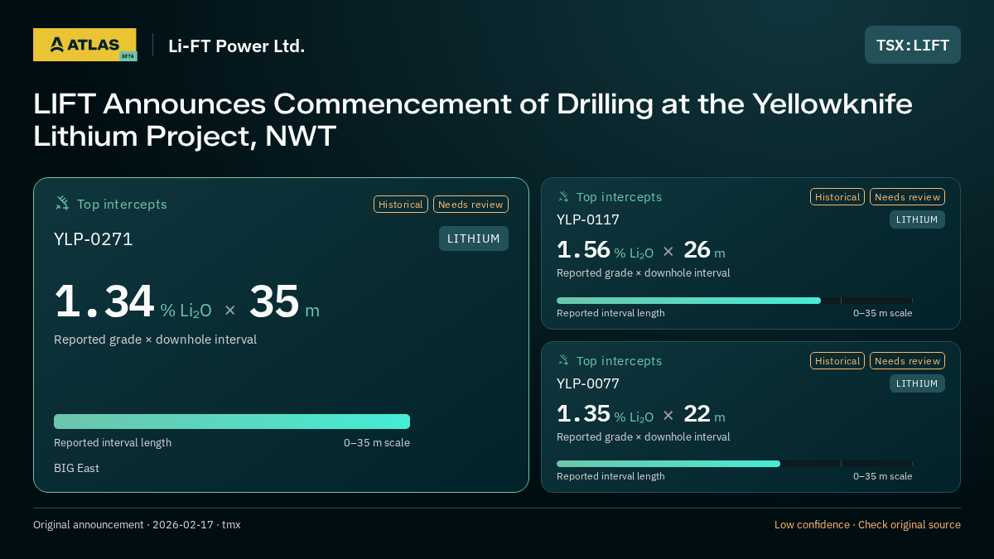
Task: Click the Original announcement date footer
Action: pos(137,525)
